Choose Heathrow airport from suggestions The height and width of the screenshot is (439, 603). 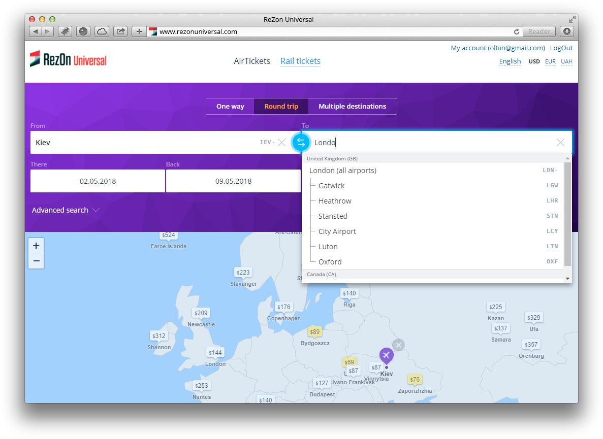(x=433, y=201)
